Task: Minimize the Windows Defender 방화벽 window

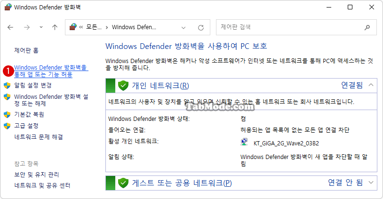Action: tap(329, 7)
